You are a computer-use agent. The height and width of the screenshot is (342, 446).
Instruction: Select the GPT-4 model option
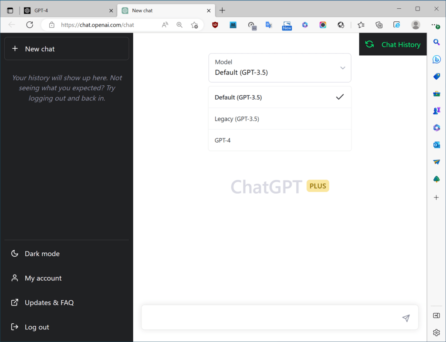(x=280, y=140)
